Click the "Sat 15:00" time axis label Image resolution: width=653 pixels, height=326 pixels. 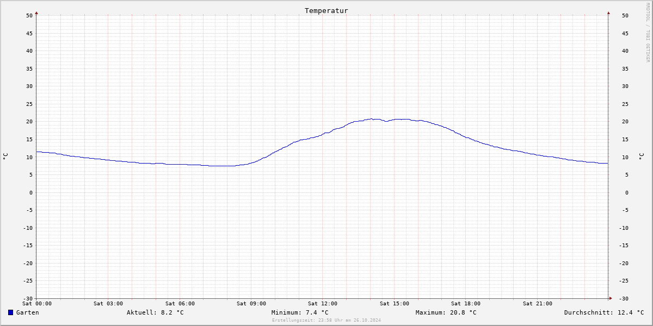(395, 304)
